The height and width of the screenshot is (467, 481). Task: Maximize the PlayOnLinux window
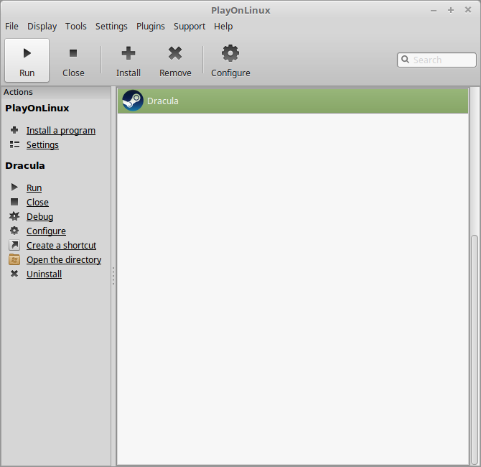[x=451, y=11]
